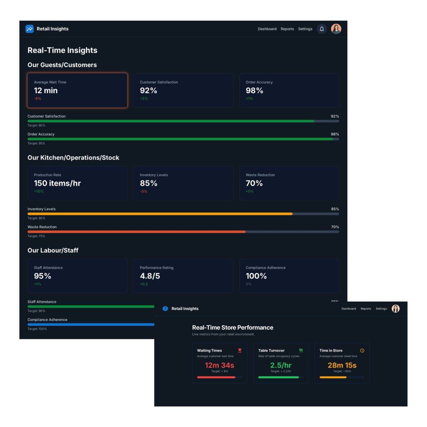
Task: Click the orange clock icon on Time in Store
Action: click(362, 350)
